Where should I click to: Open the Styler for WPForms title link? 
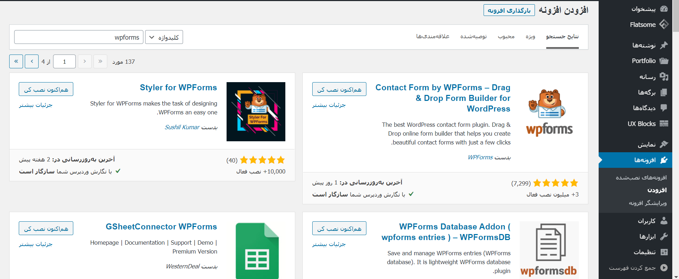(178, 87)
